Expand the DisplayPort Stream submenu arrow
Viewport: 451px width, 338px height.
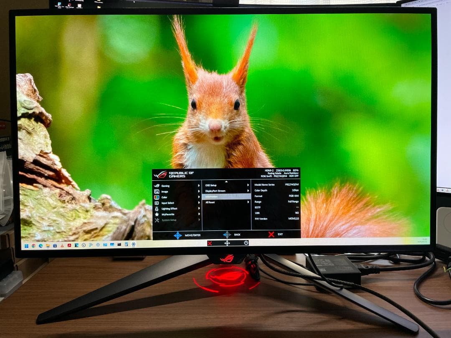pyautogui.click(x=248, y=191)
